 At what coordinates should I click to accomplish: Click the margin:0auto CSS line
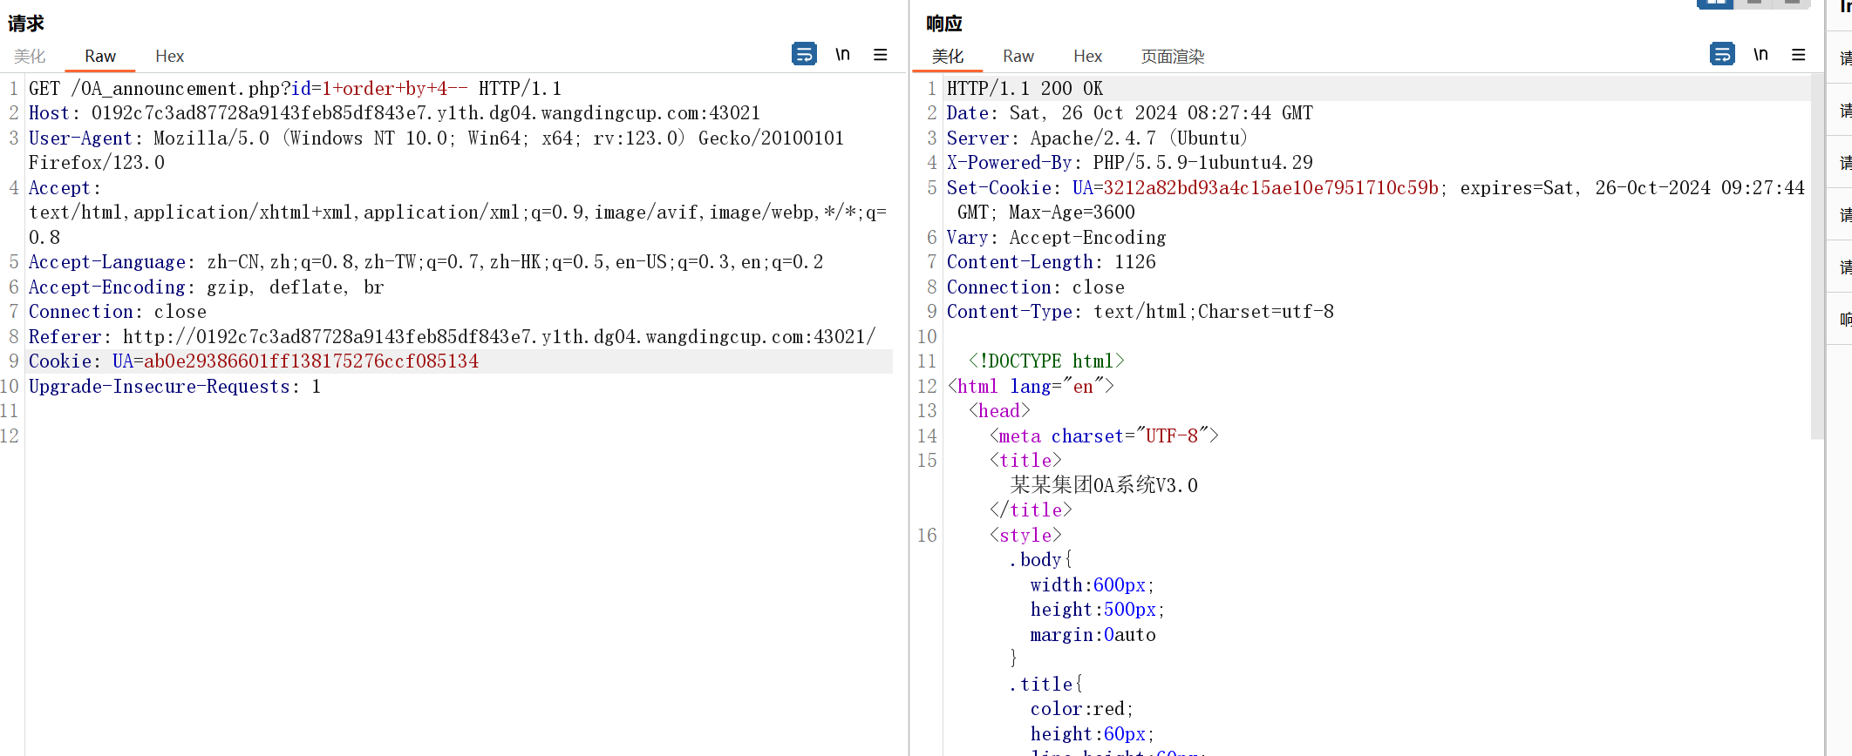[1093, 635]
